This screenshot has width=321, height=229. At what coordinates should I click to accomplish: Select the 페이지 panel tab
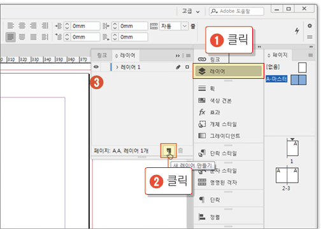pyautogui.click(x=278, y=55)
